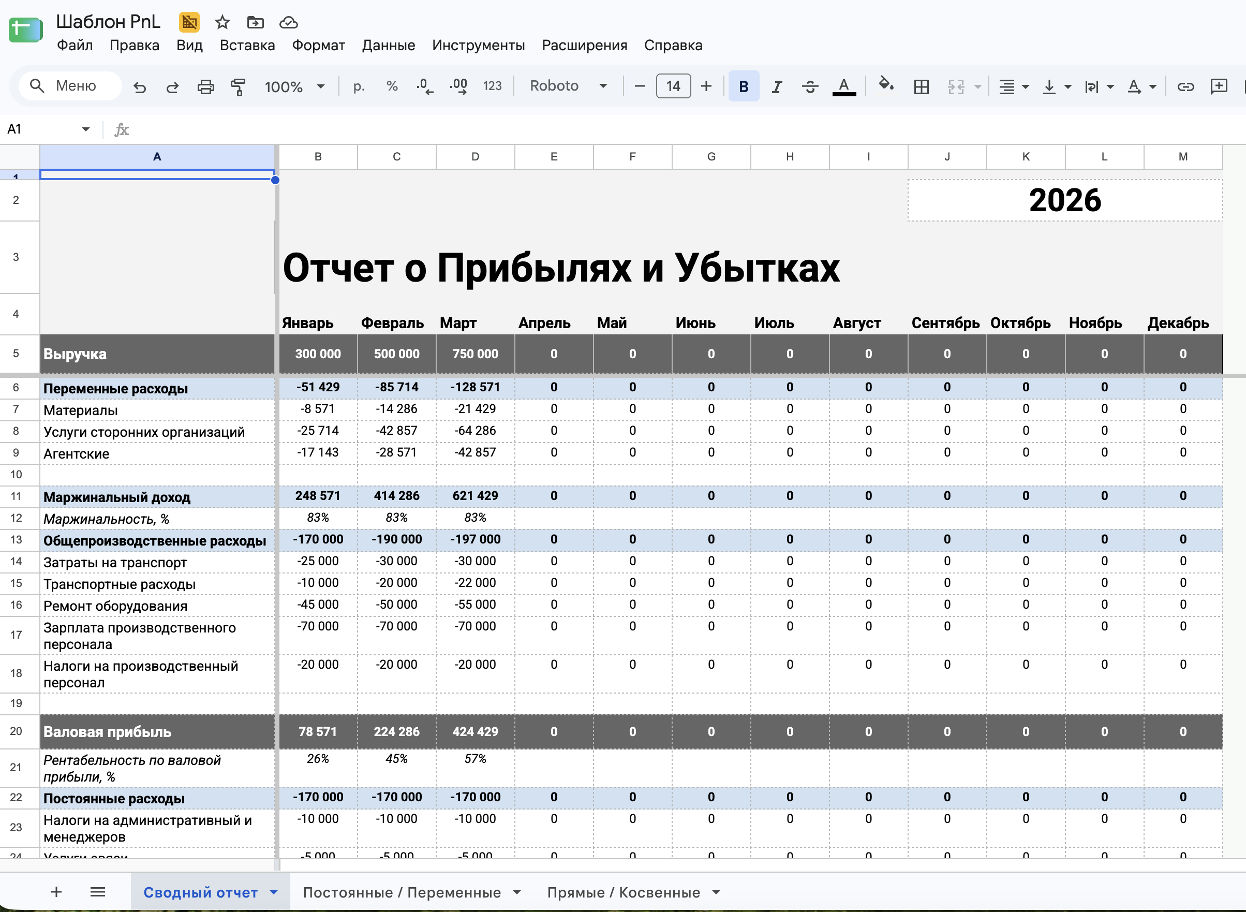The height and width of the screenshot is (912, 1246).
Task: Open the Sheets home logo
Action: (x=25, y=30)
